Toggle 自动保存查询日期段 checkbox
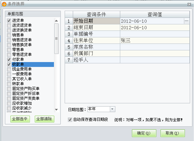The image size is (194, 141). click(x=70, y=120)
